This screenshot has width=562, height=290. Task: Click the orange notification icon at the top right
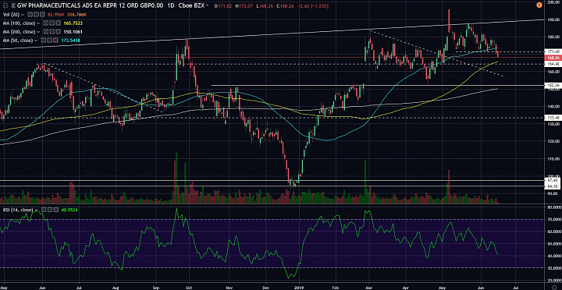pyautogui.click(x=539, y=5)
